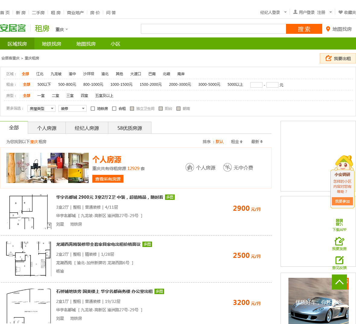Sort by 租金 ascending arrow
The image size is (356, 324).
coord(241,142)
